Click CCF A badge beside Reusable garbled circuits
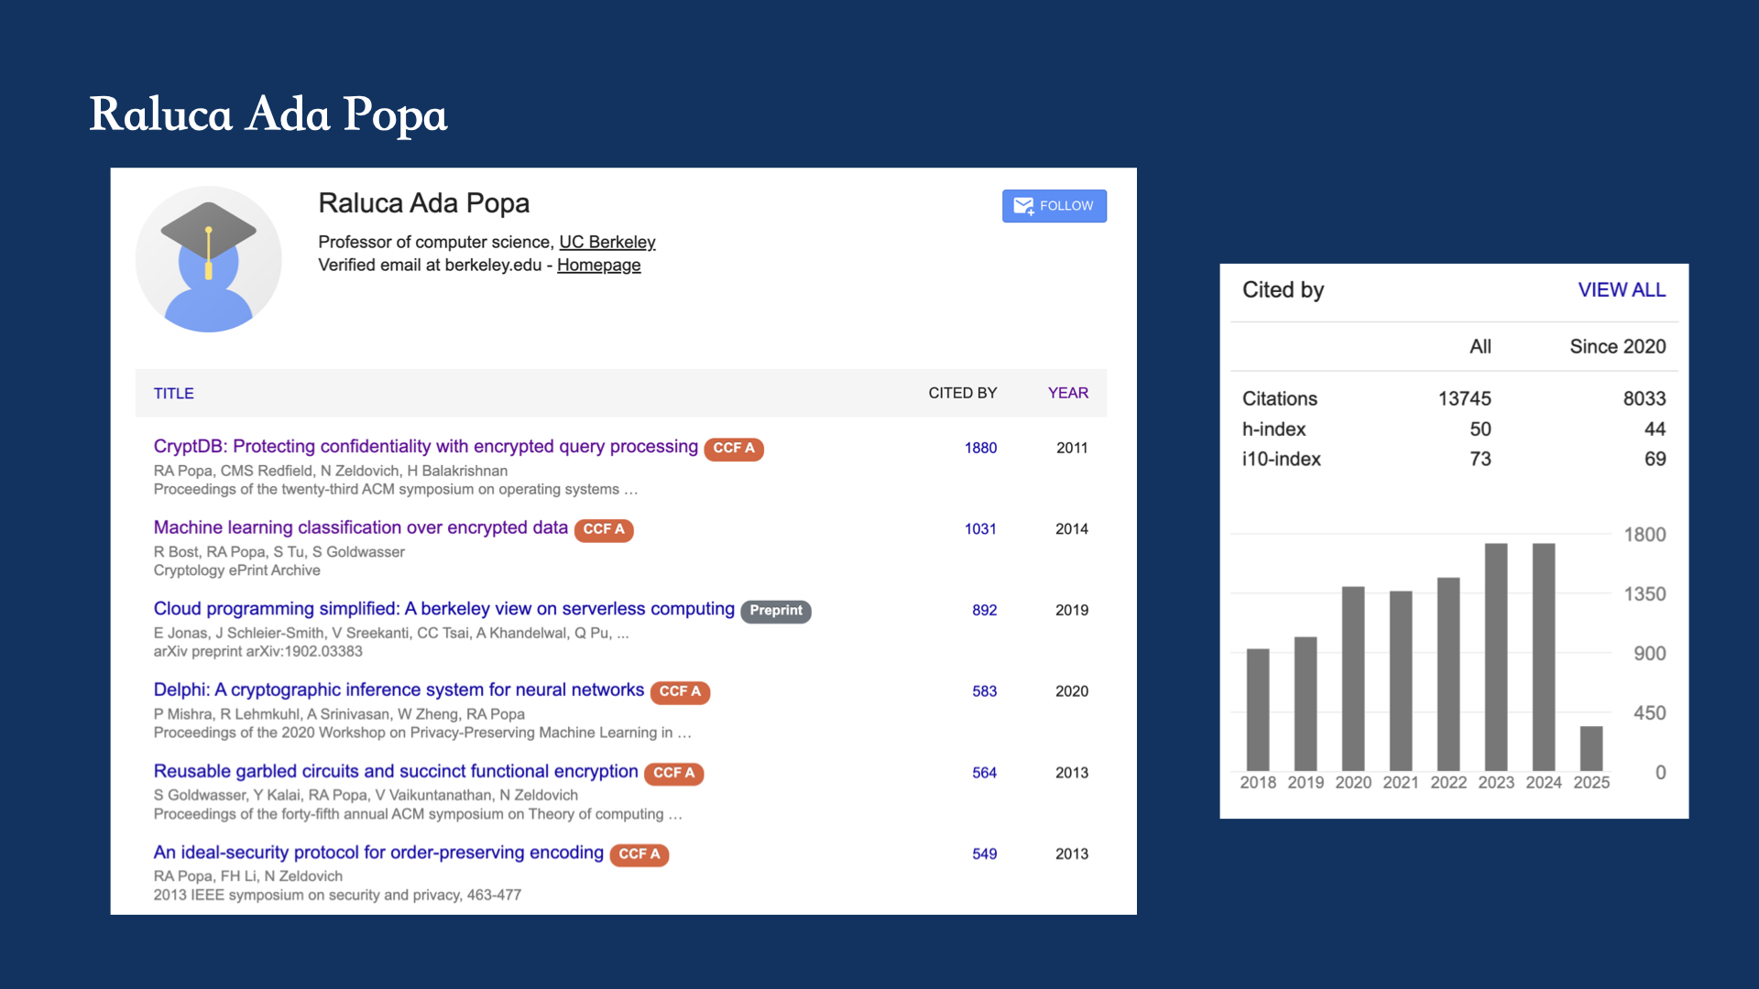Viewport: 1759px width, 989px height. (673, 773)
